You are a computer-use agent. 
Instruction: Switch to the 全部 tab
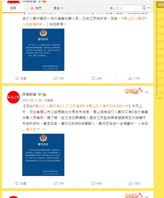click(13, 8)
